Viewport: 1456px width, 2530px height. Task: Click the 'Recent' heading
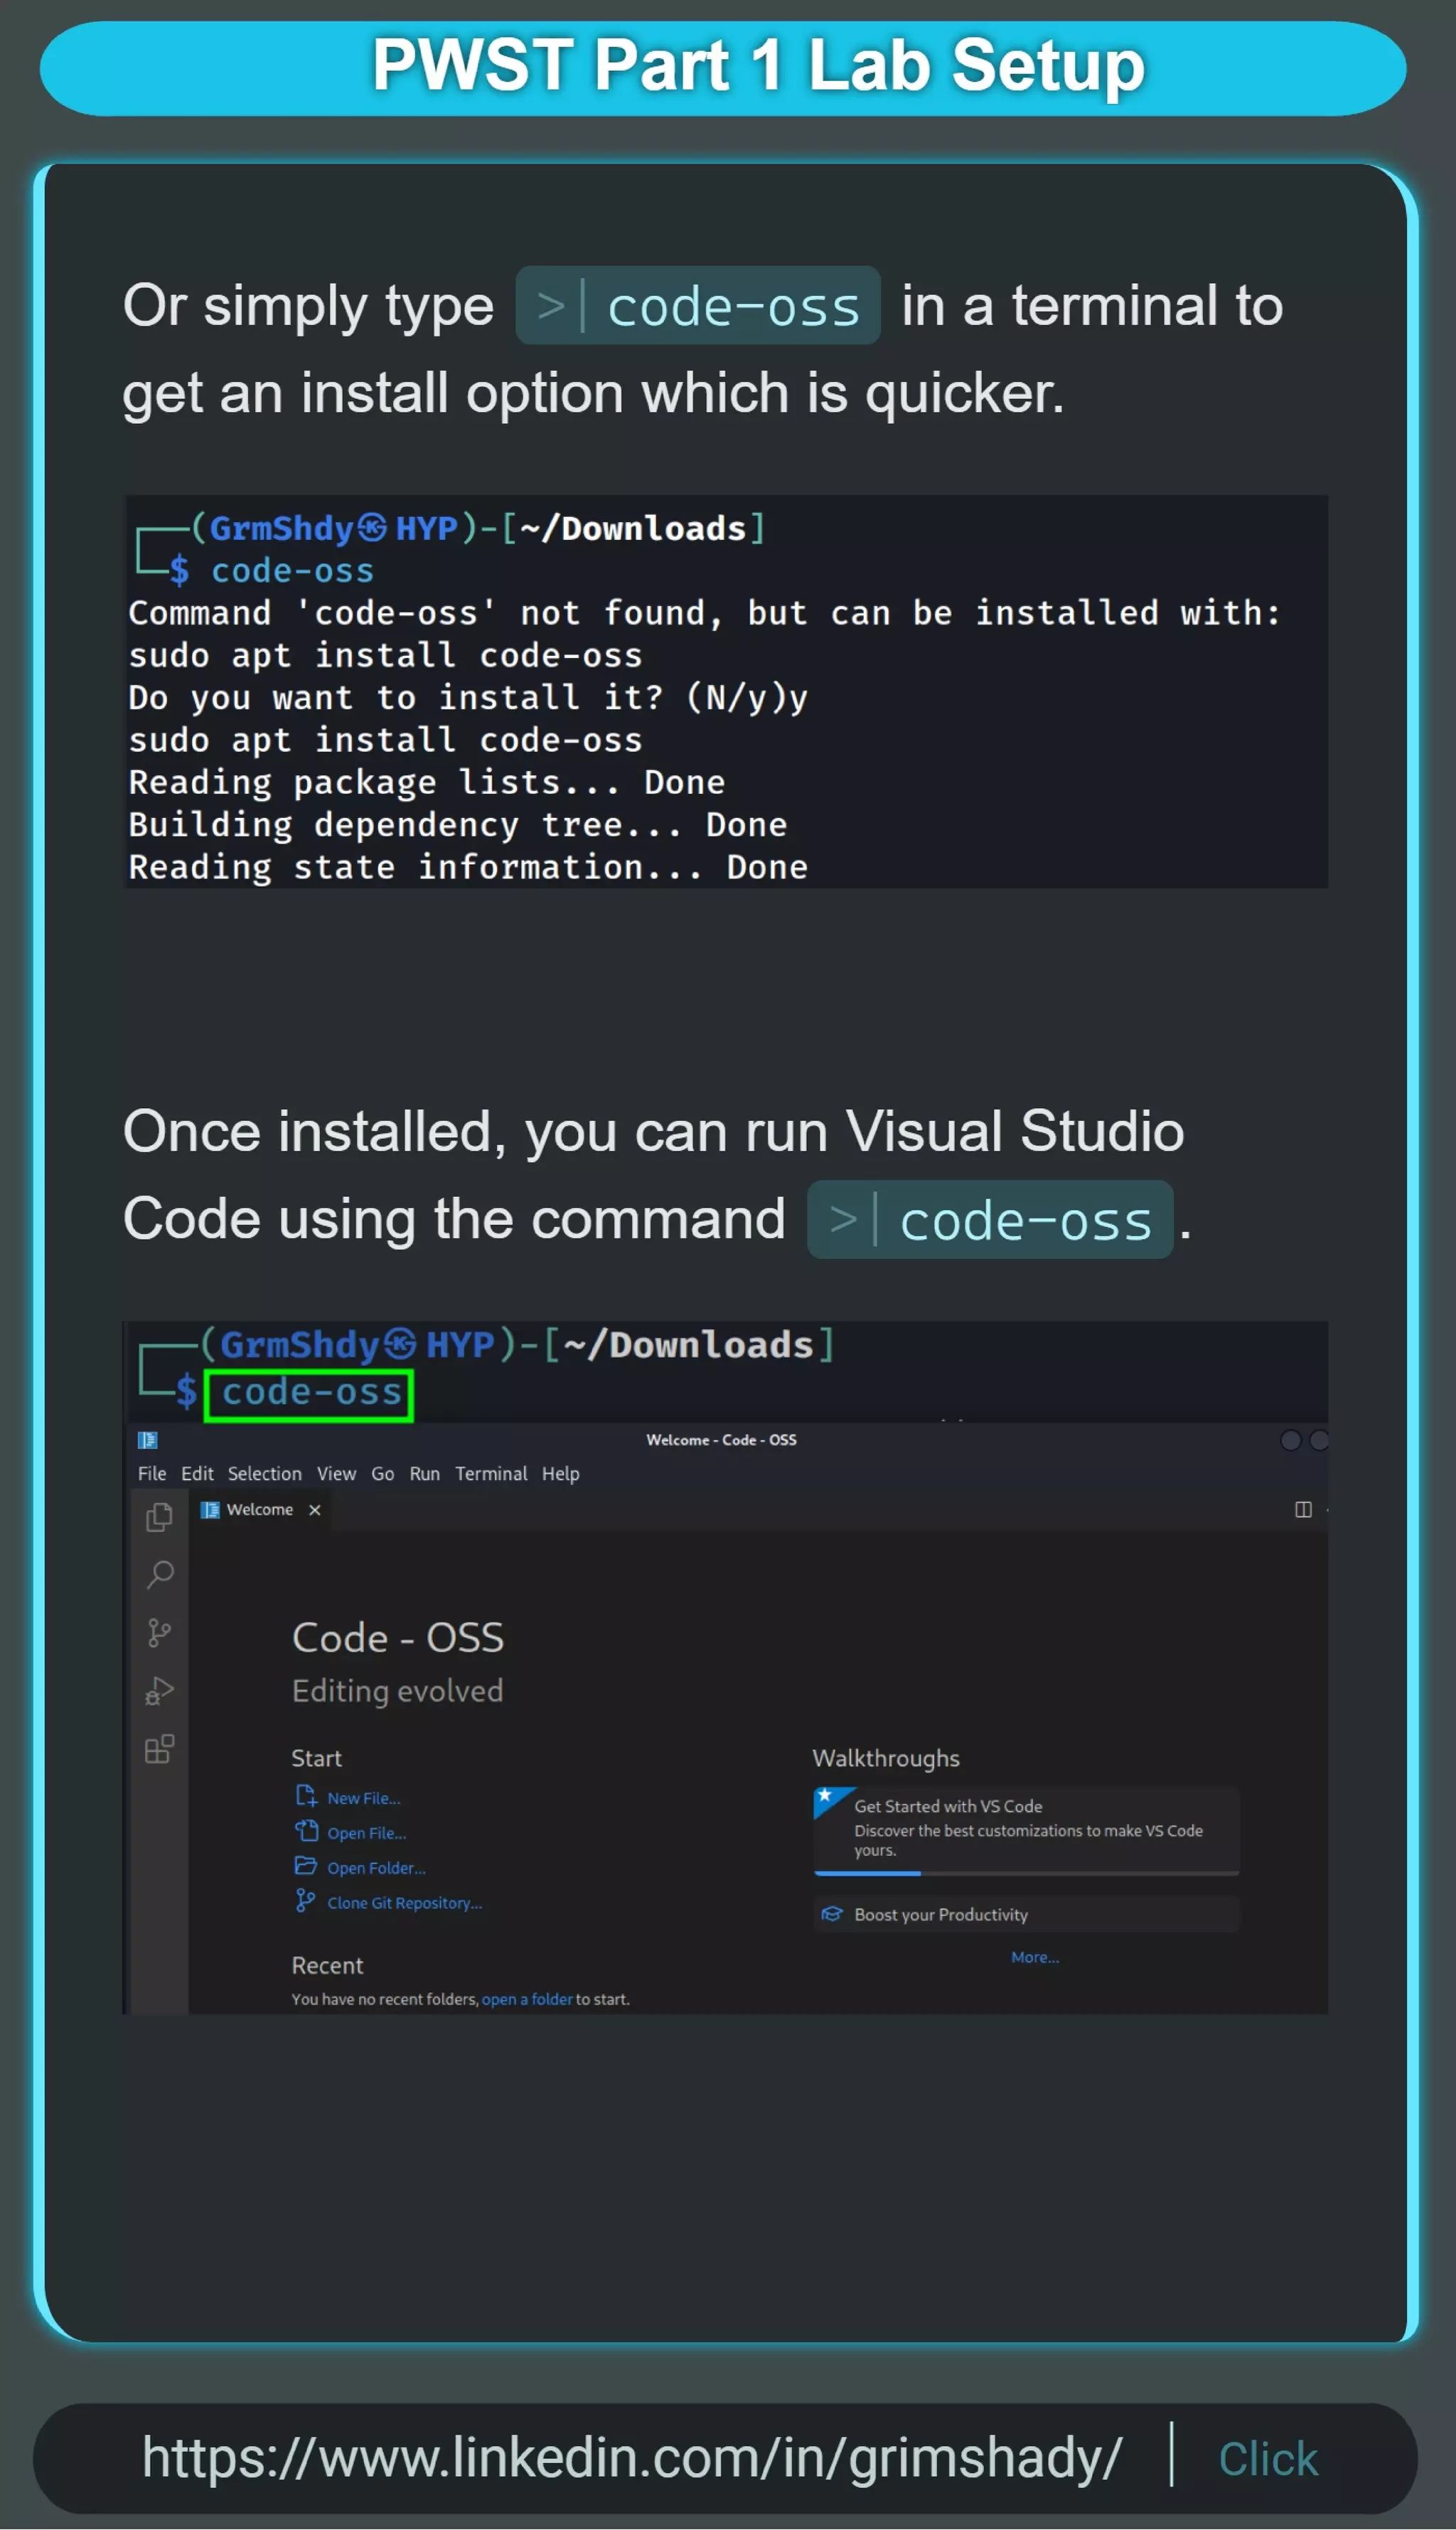[327, 1965]
